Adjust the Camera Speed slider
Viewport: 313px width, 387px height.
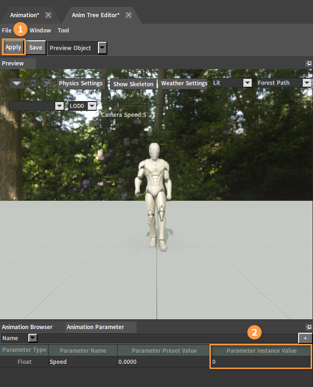coord(118,105)
